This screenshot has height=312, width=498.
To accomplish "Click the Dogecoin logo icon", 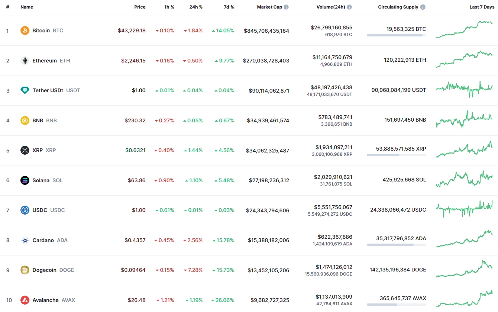I will click(25, 270).
